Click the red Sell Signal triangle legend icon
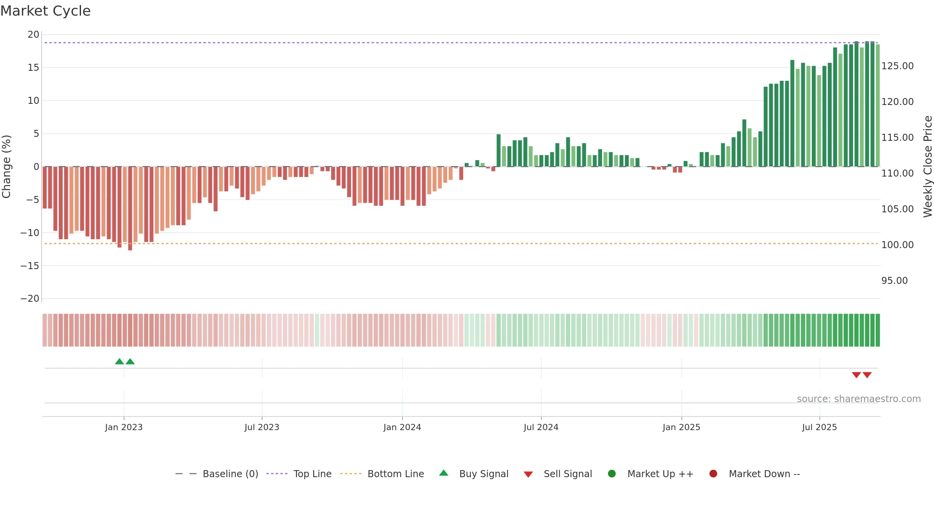 click(528, 474)
